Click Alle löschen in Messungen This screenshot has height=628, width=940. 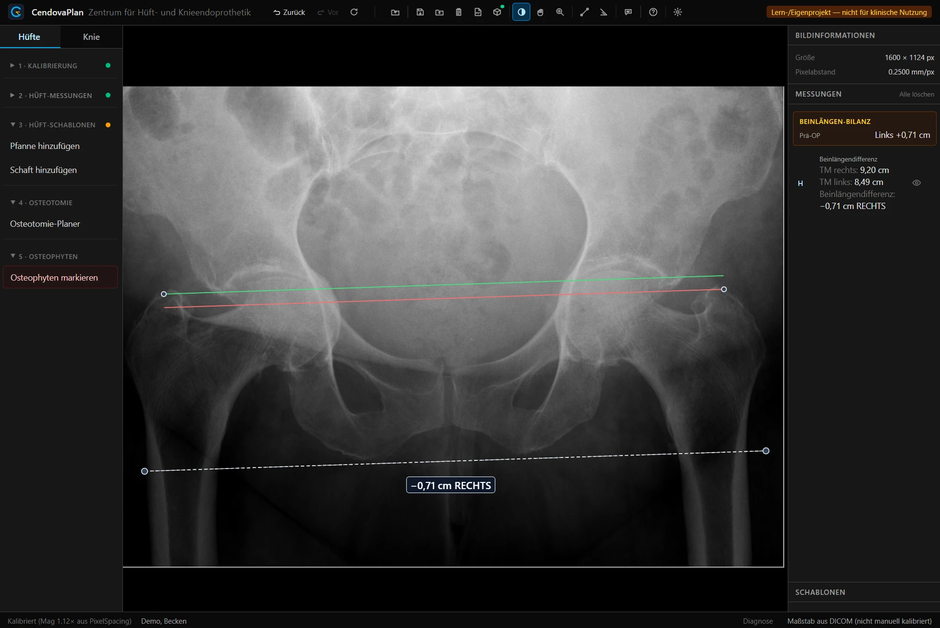pyautogui.click(x=916, y=94)
